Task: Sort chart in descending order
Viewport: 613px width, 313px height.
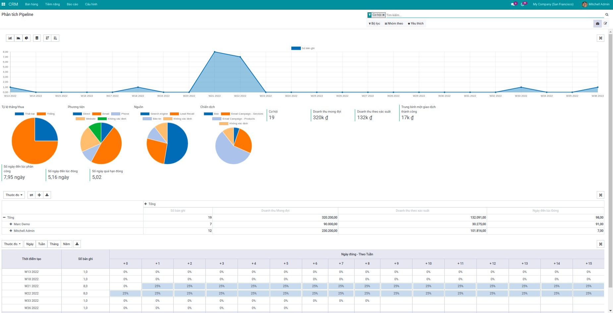Action: pos(47,38)
